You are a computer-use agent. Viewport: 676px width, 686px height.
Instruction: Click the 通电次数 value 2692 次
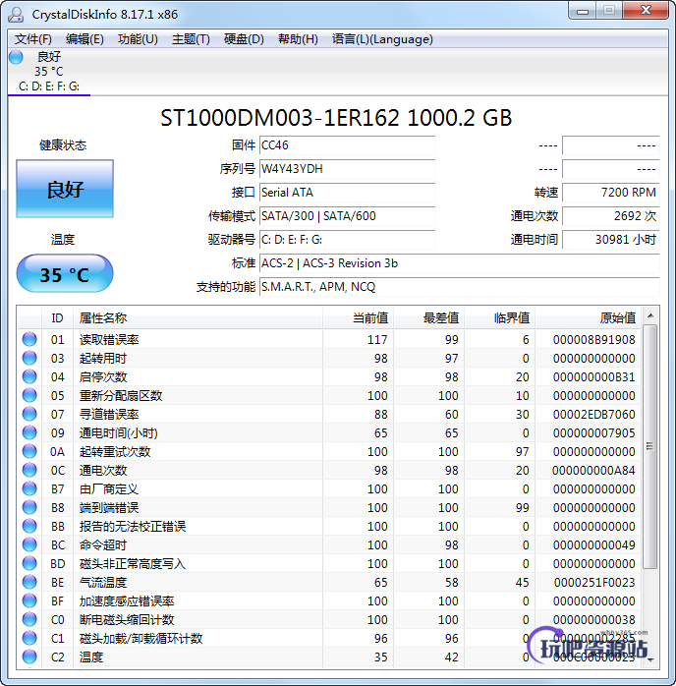(611, 216)
